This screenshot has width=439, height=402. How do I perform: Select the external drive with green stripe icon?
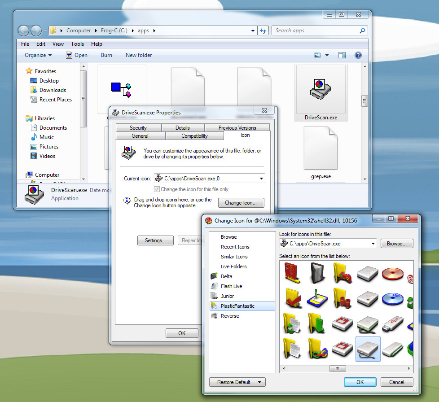[368, 324]
